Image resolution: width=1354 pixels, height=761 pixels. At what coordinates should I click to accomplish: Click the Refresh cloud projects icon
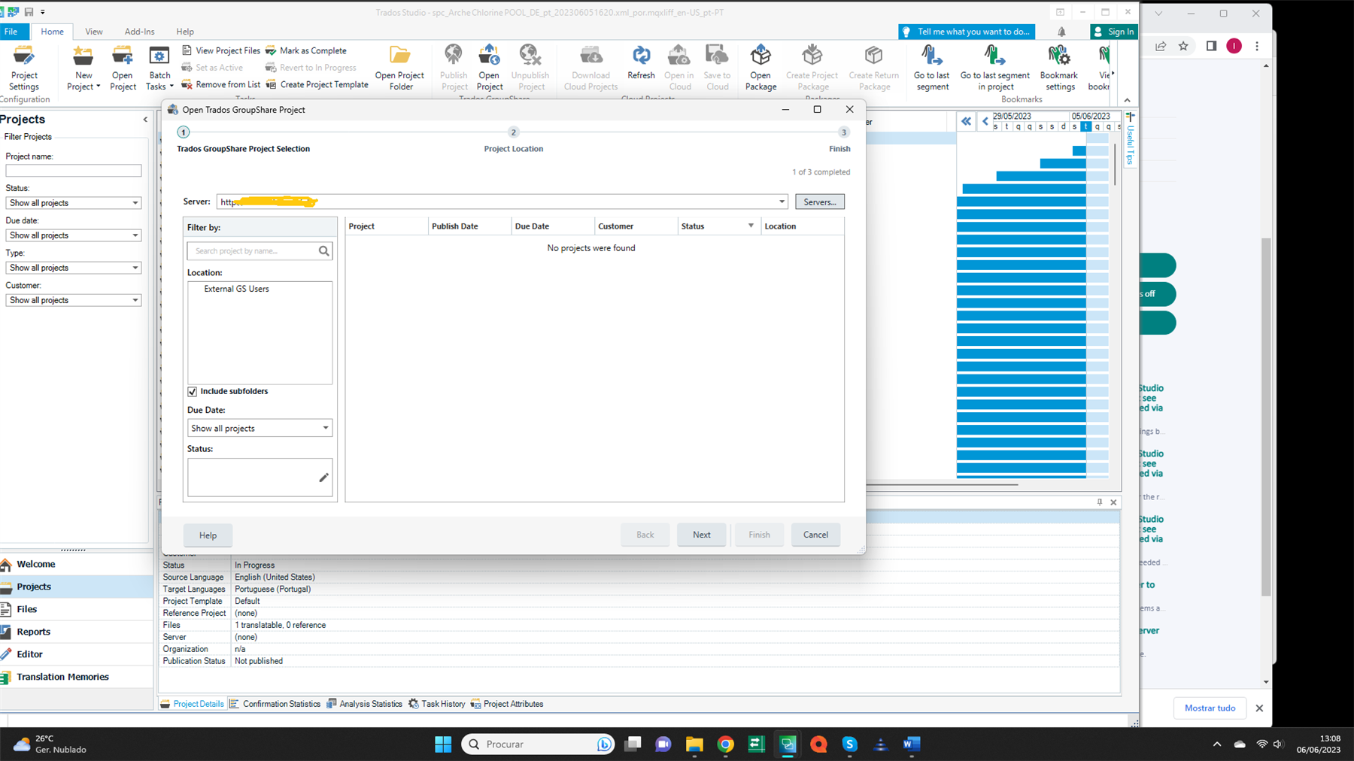641,62
